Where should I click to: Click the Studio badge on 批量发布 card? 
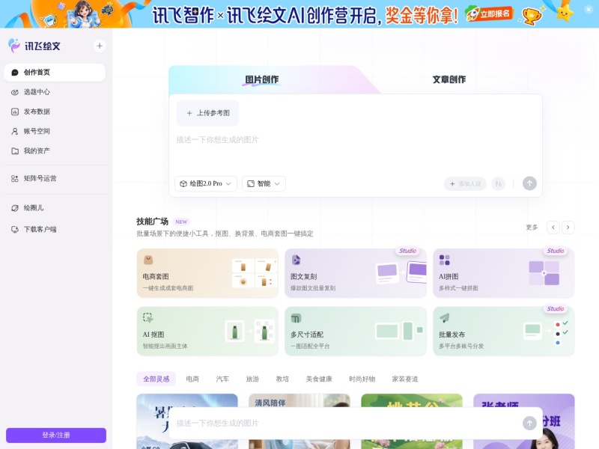point(556,309)
